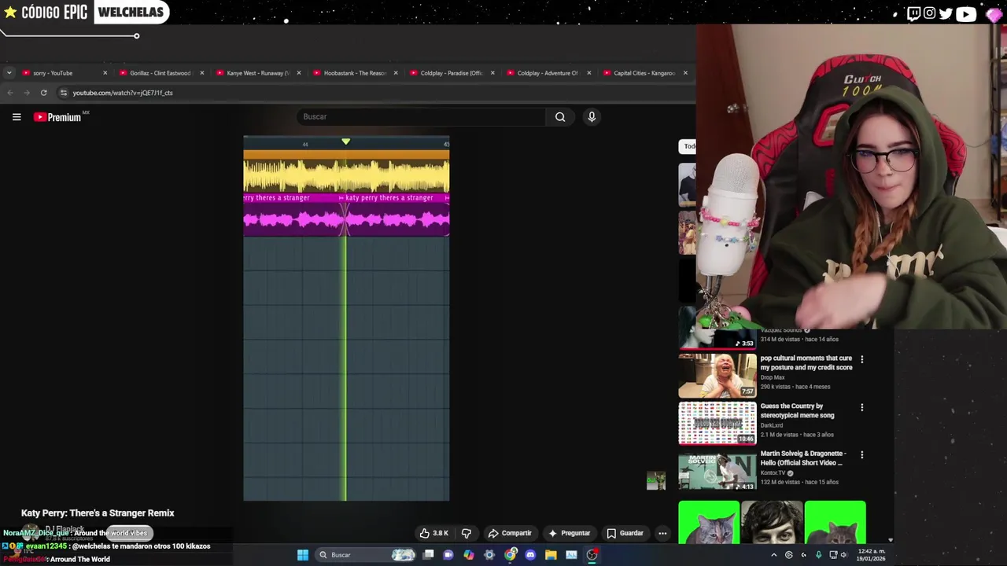This screenshot has height=566, width=1007.
Task: Open Martin Solveig & Dragonette Hello title
Action: [803, 458]
